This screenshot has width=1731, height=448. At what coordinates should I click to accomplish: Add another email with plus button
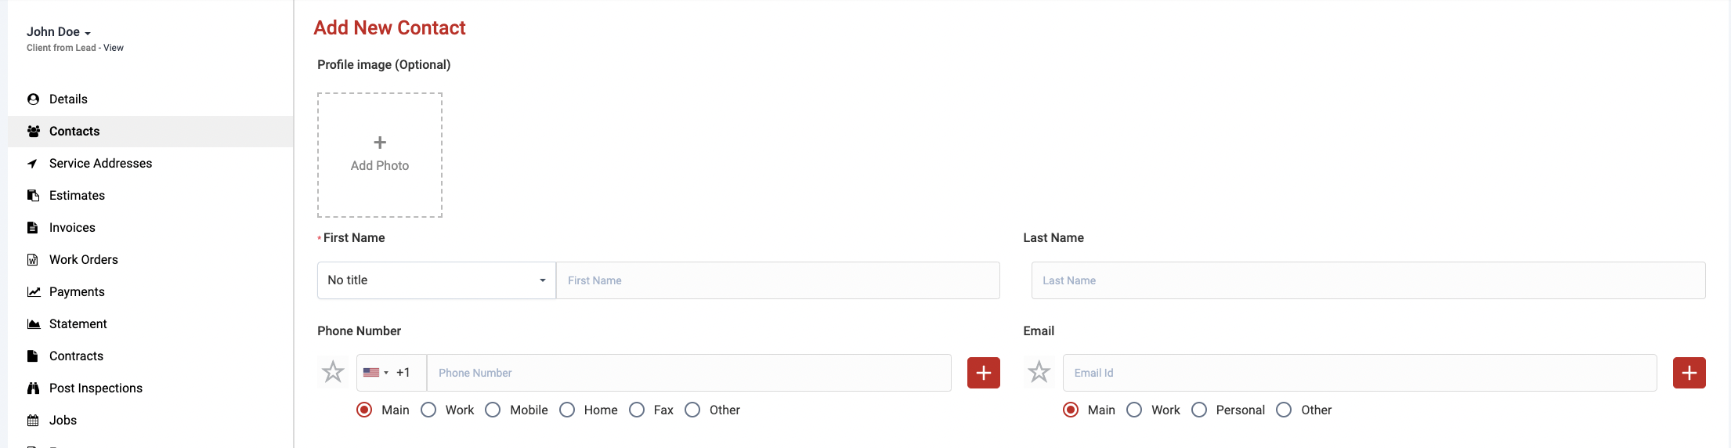(x=1689, y=373)
